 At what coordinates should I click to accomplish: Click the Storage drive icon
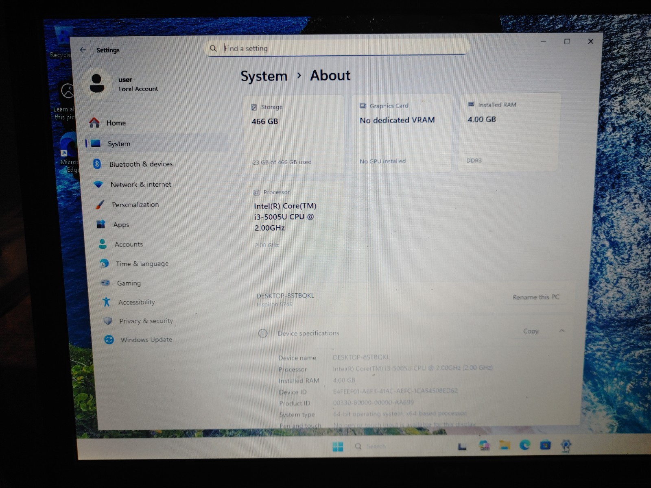(254, 107)
